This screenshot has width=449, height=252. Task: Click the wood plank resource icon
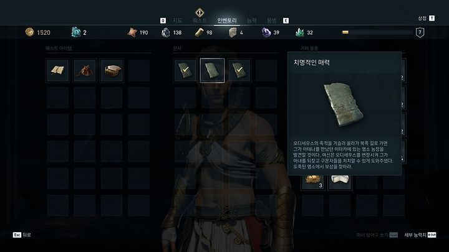(200, 32)
